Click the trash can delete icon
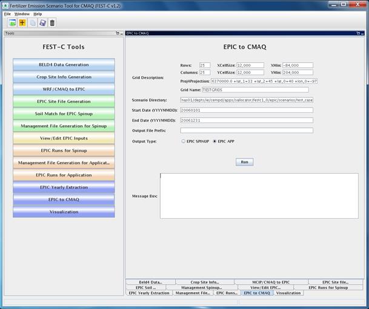369x309 pixels. 52,23
